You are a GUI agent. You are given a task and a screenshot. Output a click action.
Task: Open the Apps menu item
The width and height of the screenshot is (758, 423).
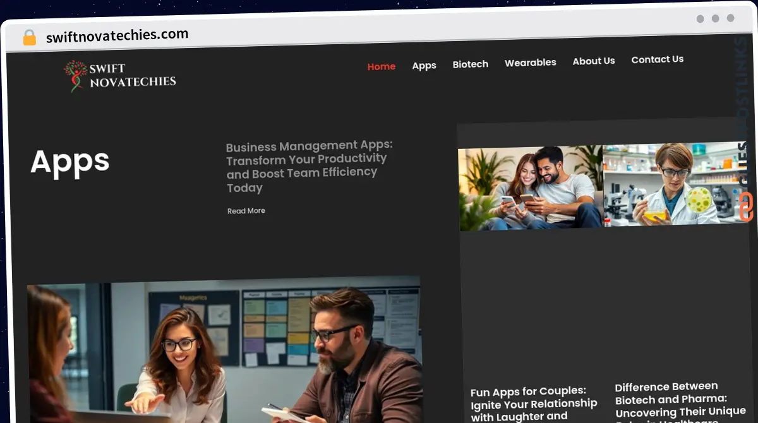click(x=424, y=66)
